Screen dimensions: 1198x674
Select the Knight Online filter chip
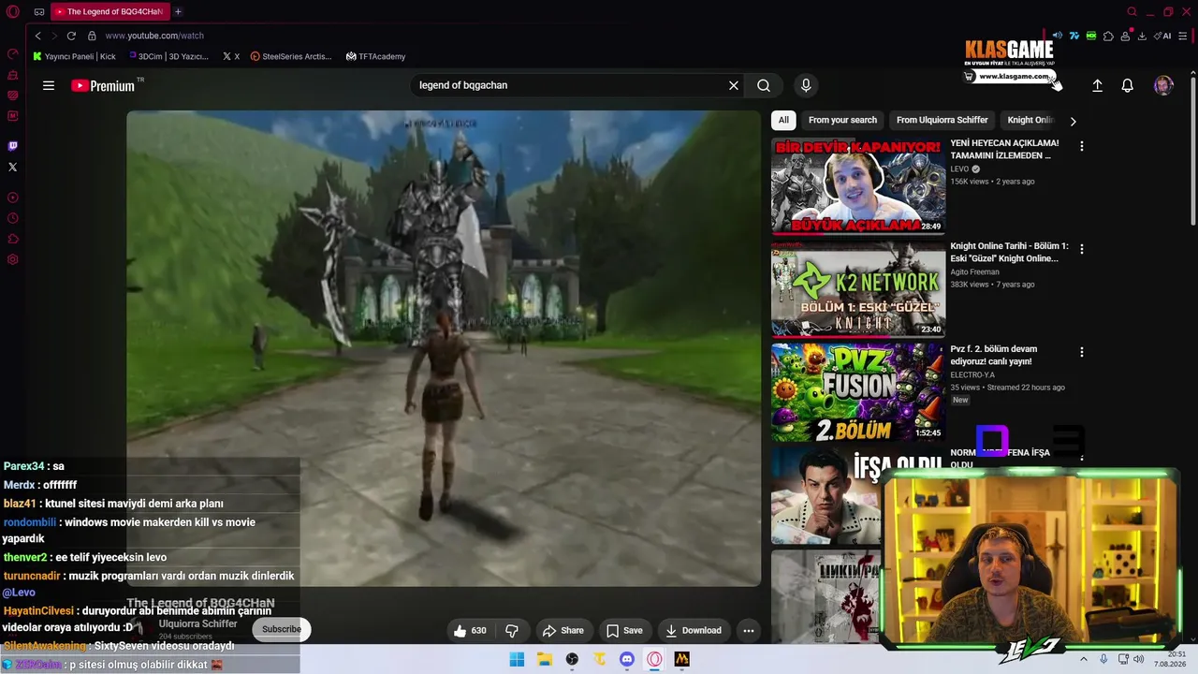click(1030, 120)
